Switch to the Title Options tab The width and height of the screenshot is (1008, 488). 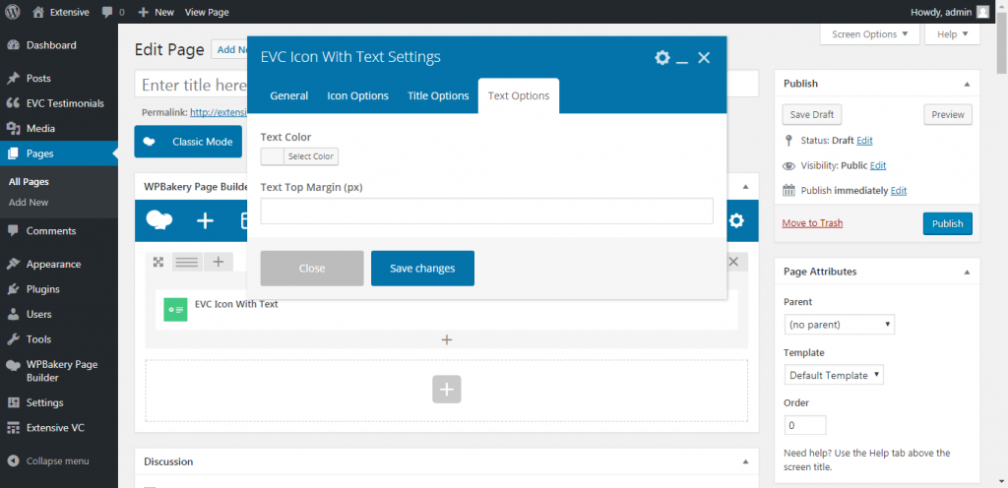coord(438,95)
